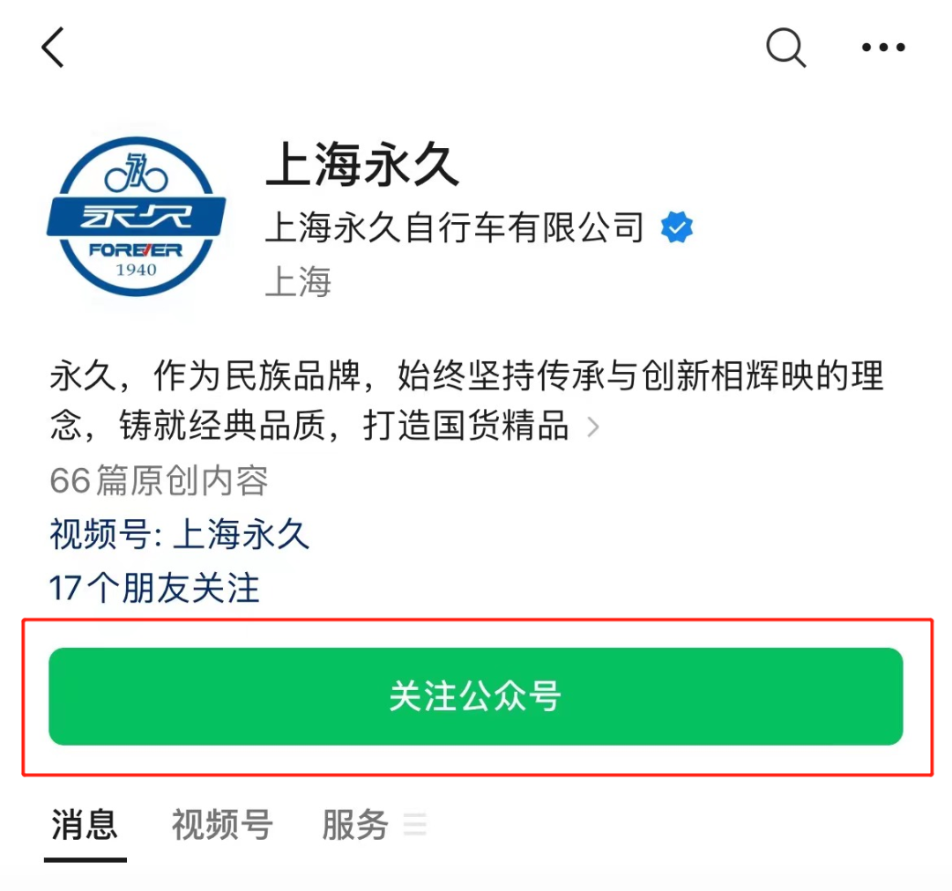
Task: Open search with the magnifier icon
Action: (786, 48)
